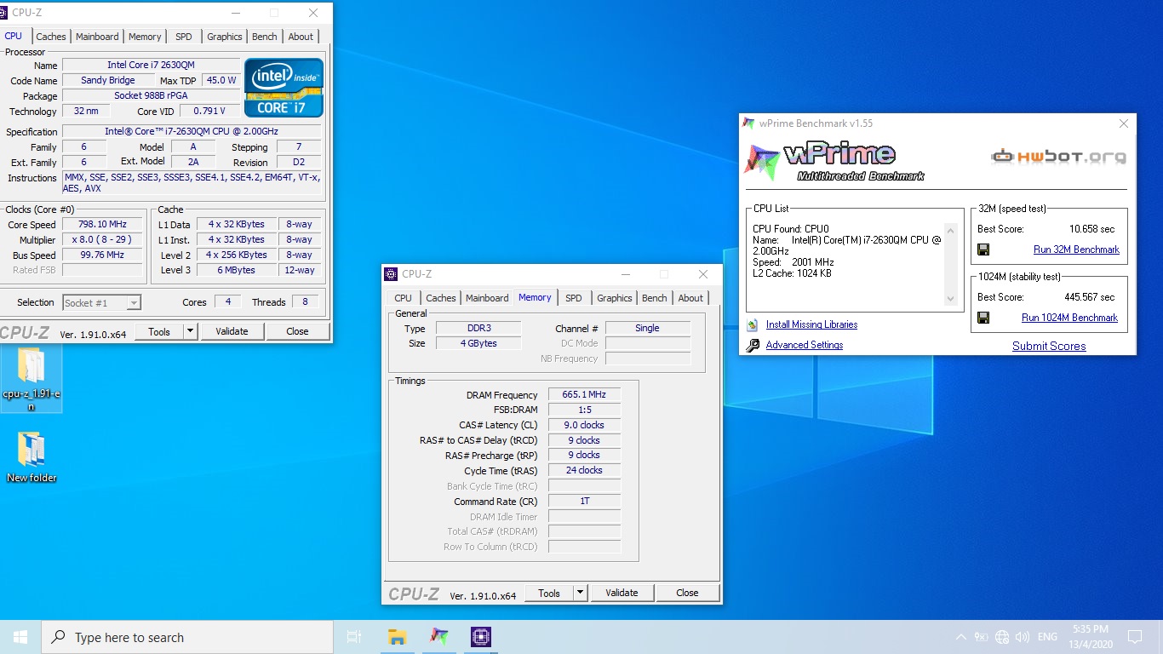The height and width of the screenshot is (654, 1163).
Task: Open Memory tab in the CPU window
Action: point(145,37)
